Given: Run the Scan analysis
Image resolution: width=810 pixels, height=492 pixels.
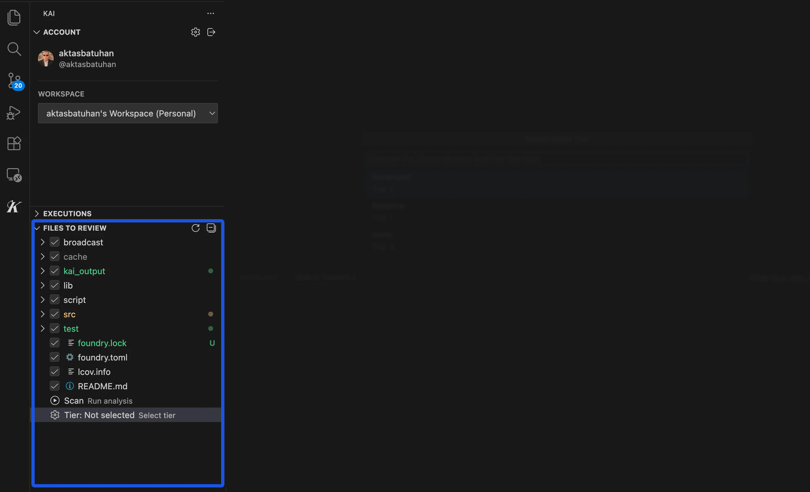Looking at the screenshot, I should pos(128,400).
